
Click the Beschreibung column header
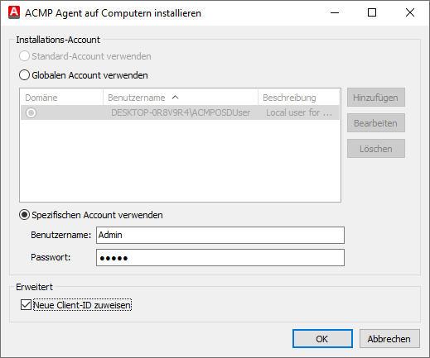coord(298,98)
